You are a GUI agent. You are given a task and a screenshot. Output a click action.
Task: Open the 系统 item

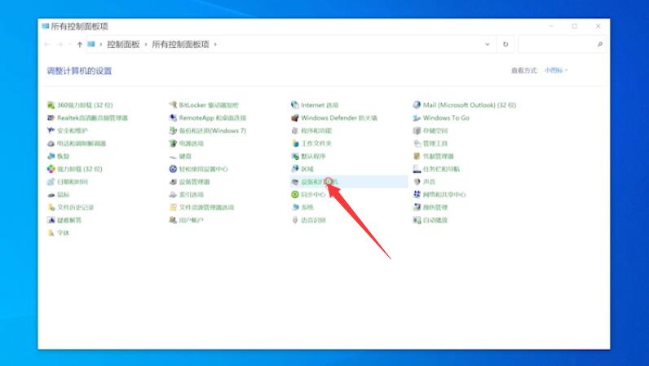pyautogui.click(x=302, y=207)
